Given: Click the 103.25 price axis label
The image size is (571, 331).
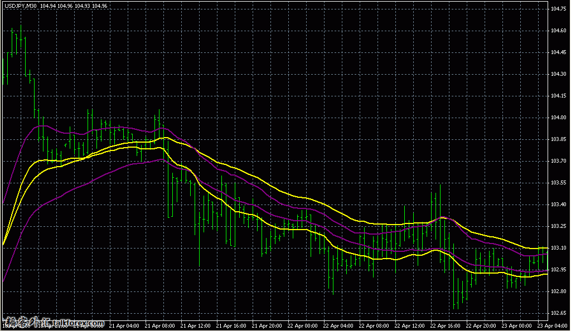Looking at the screenshot, I should point(559,226).
